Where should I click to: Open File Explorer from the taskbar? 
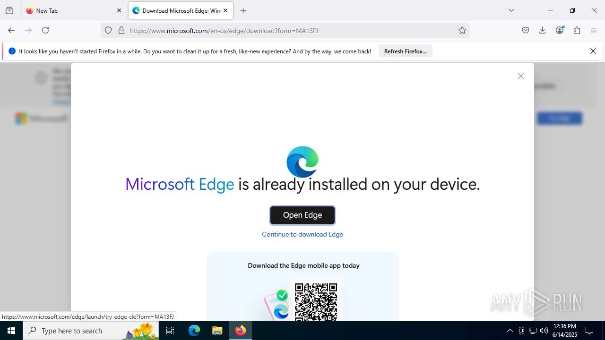[217, 331]
